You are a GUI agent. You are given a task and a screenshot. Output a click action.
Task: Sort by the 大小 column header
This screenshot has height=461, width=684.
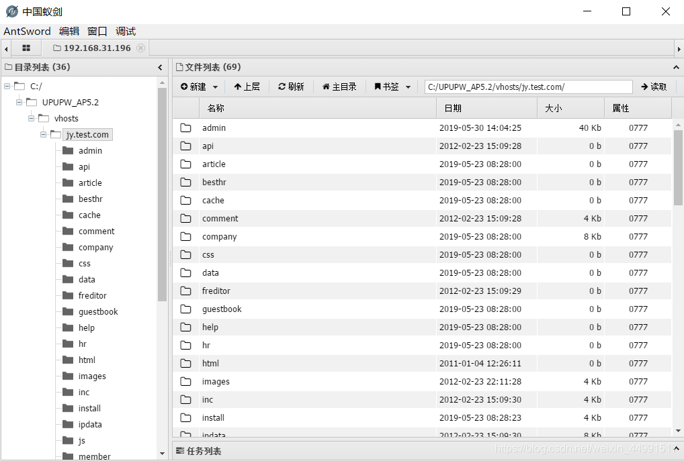coord(570,108)
